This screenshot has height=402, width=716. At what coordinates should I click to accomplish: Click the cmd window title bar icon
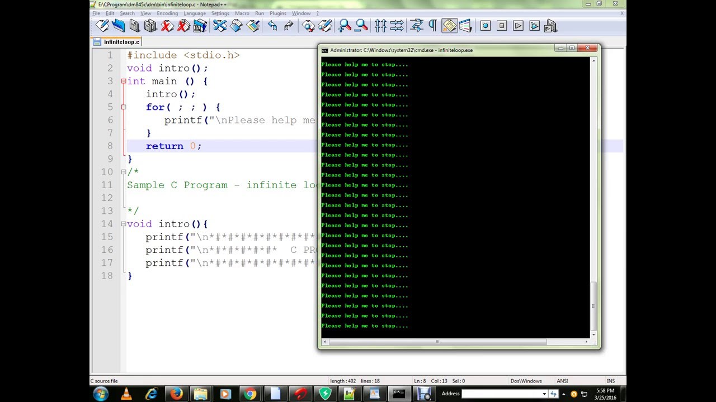(324, 50)
